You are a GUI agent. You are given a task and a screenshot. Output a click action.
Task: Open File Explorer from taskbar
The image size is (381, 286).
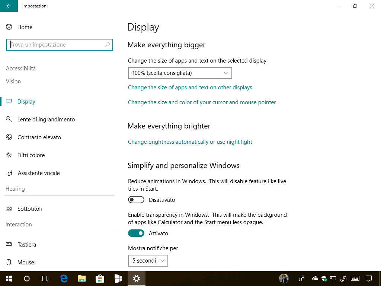coord(82,279)
